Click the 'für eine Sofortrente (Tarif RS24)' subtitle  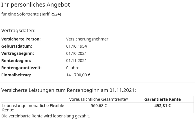pyautogui.click(x=31, y=14)
